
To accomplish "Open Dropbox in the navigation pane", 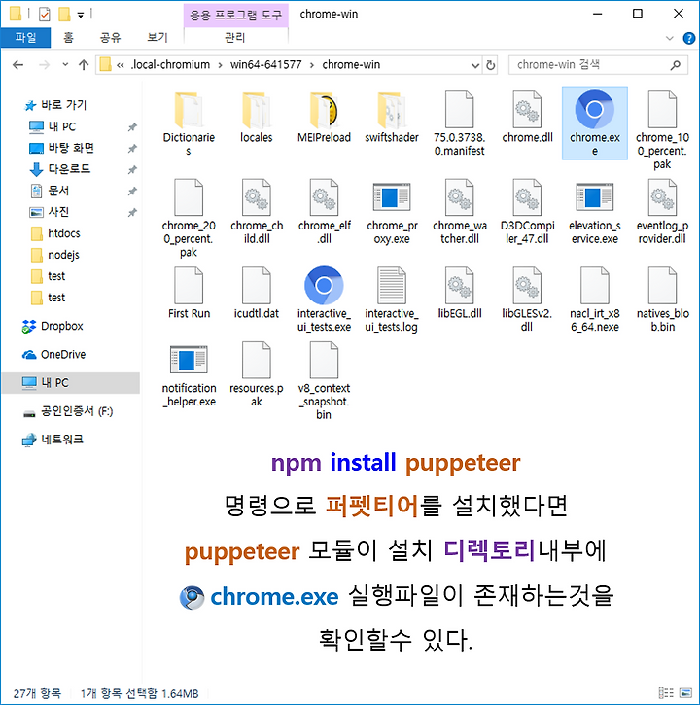I will click(x=61, y=326).
